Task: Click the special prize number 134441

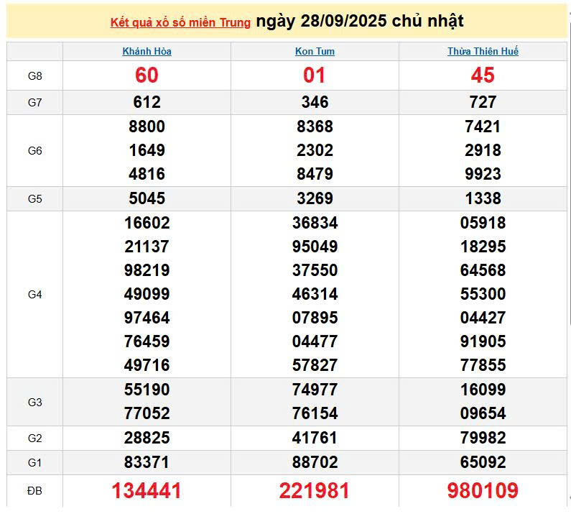Action: [x=147, y=490]
